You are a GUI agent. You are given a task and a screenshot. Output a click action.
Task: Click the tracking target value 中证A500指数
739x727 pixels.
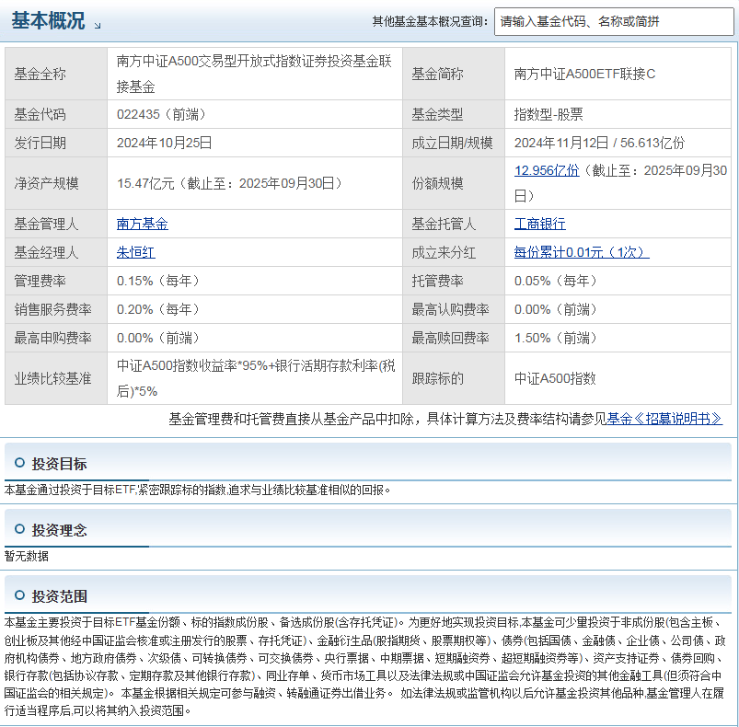555,378
